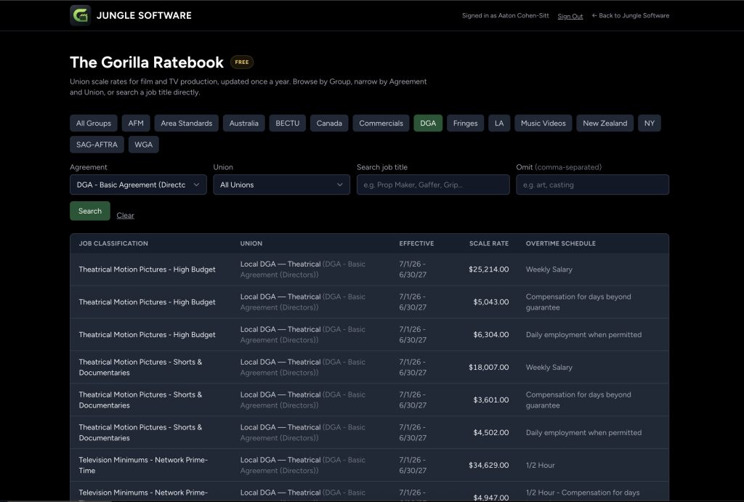744x502 pixels.
Task: Click the JUNGLE SOFTWARE header name
Action: [x=145, y=15]
